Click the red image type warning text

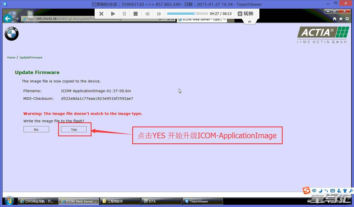(x=83, y=114)
